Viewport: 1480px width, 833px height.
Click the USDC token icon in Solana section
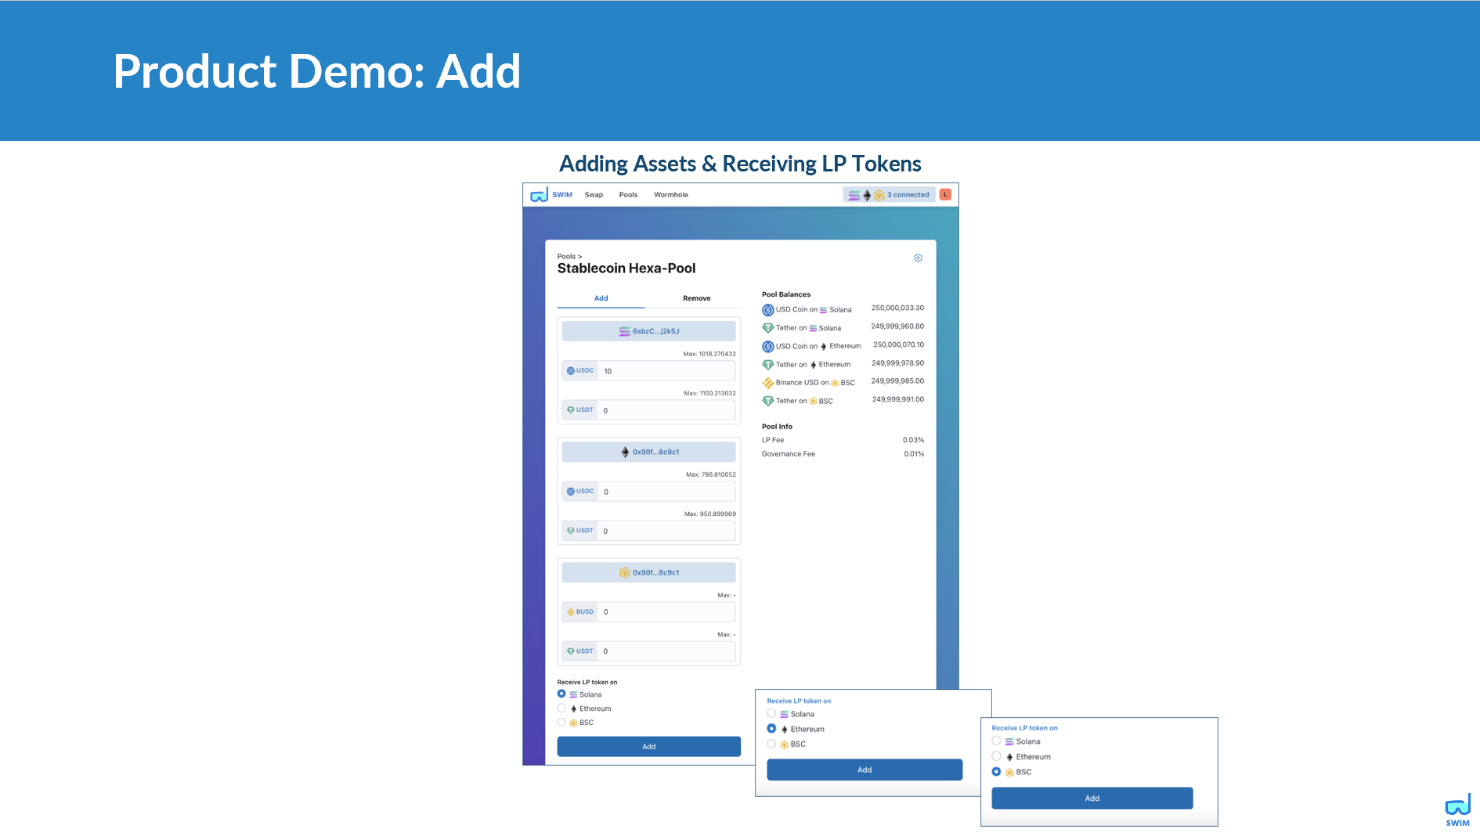click(x=571, y=371)
